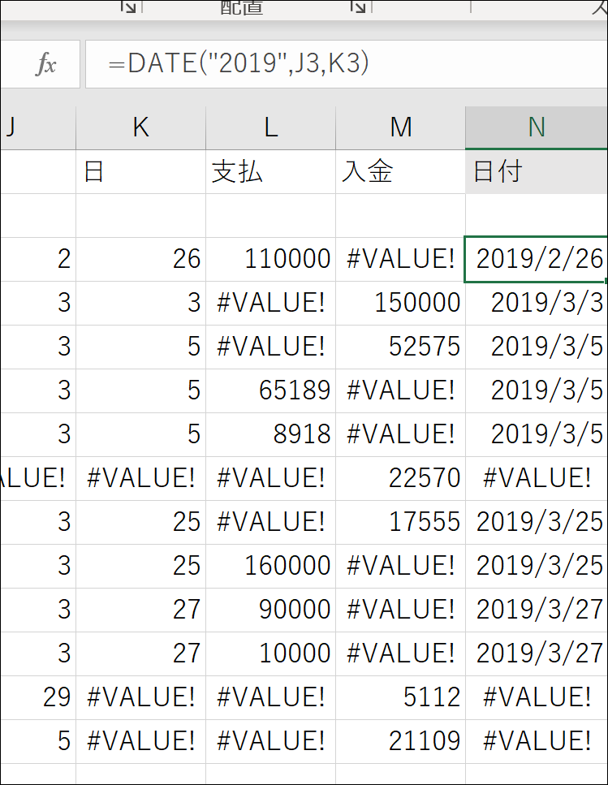This screenshot has width=608, height=785.
Task: Select column N header
Action: [537, 127]
